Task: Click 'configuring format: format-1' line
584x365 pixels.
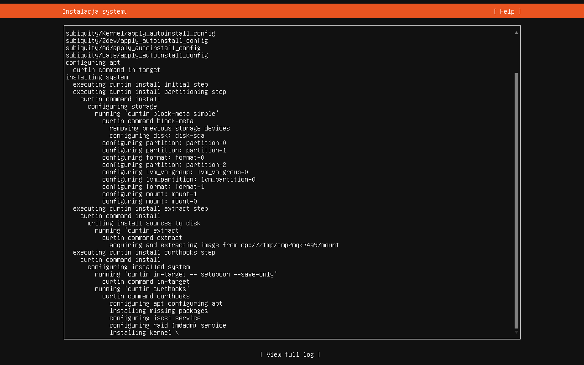Action: (x=153, y=187)
